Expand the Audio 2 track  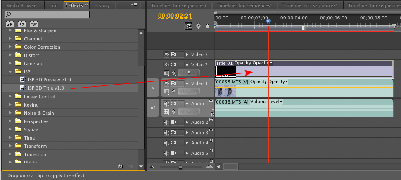click(187, 122)
